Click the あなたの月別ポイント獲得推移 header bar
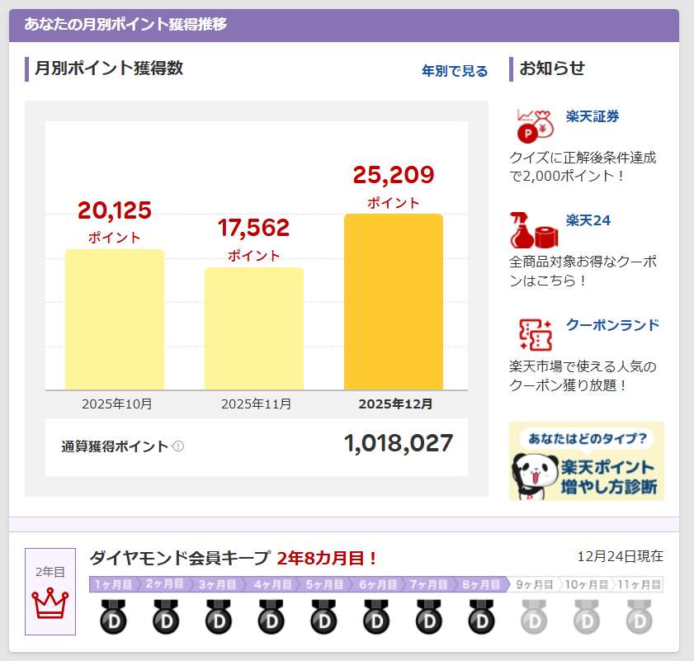The image size is (694, 661). (x=344, y=26)
